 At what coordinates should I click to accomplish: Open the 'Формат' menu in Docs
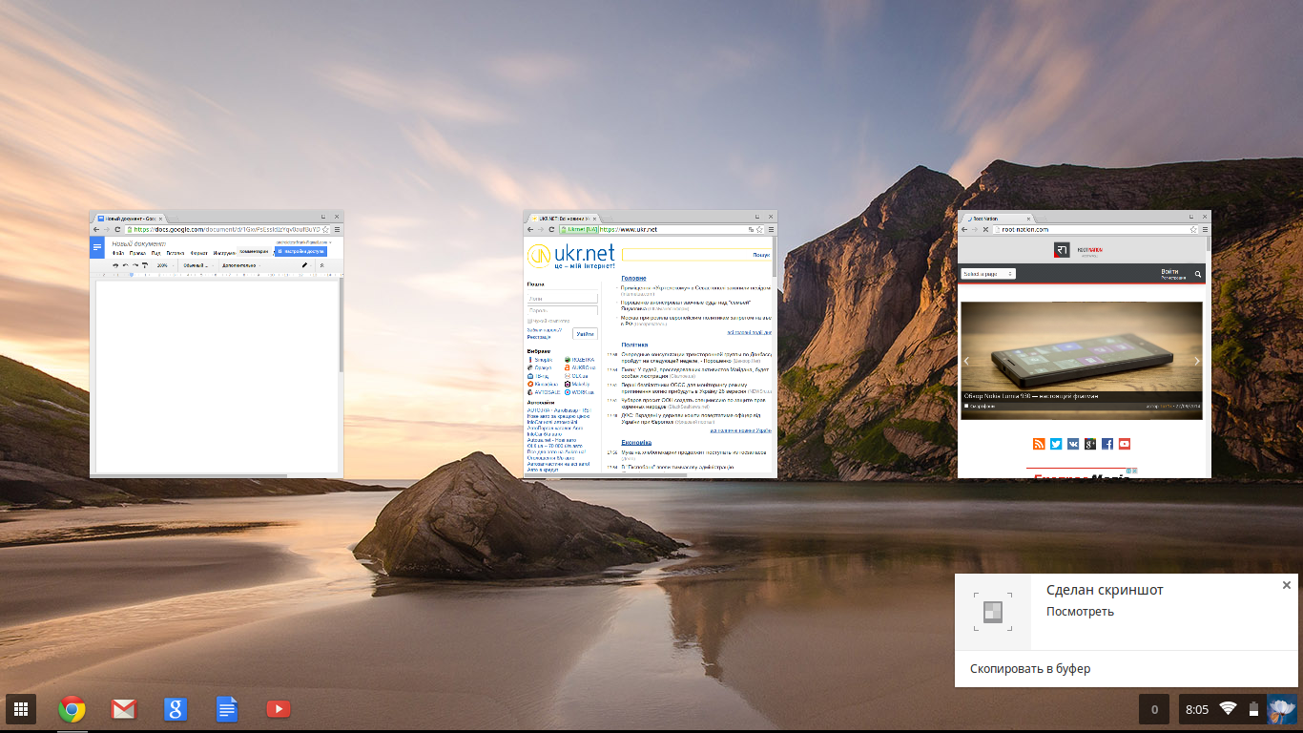click(199, 253)
